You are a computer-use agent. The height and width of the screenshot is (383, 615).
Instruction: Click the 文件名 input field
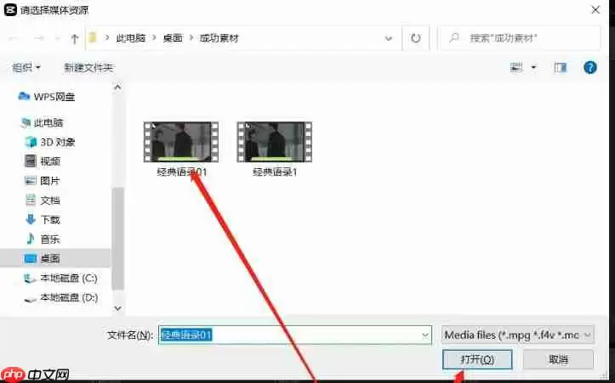click(x=295, y=335)
